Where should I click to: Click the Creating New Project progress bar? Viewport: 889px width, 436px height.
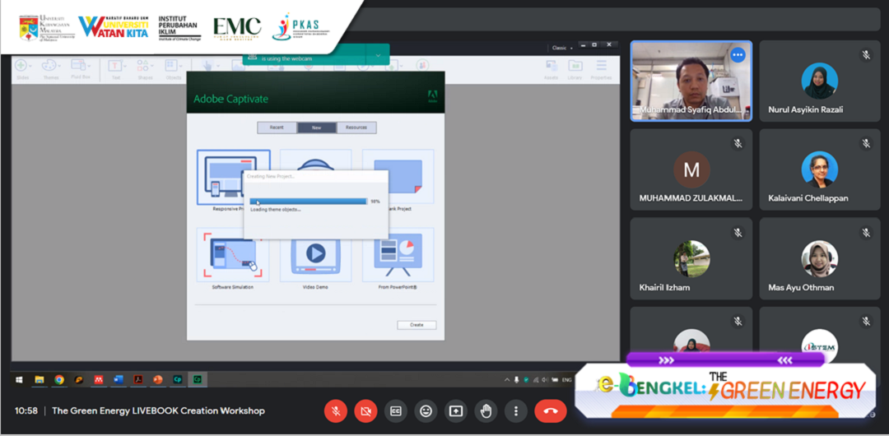pos(308,201)
